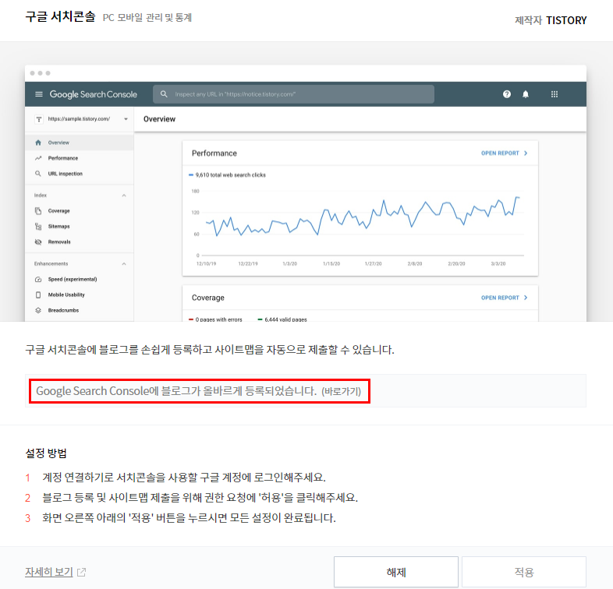Select URL inspection in the sidebar
This screenshot has width=613, height=589.
(x=80, y=174)
